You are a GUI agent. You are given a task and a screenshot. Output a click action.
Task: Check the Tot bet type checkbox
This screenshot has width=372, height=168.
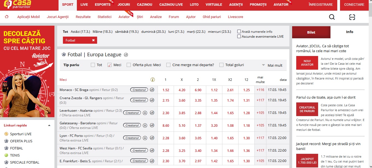tap(93, 65)
